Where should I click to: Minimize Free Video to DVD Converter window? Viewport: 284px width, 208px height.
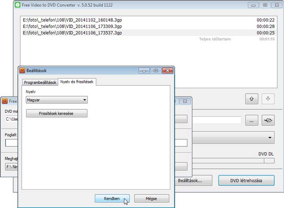click(253, 5)
